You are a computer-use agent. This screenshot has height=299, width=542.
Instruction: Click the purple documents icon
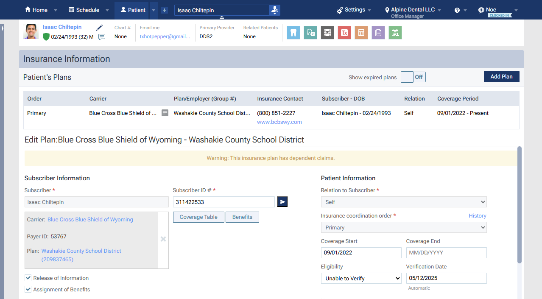tap(378, 33)
